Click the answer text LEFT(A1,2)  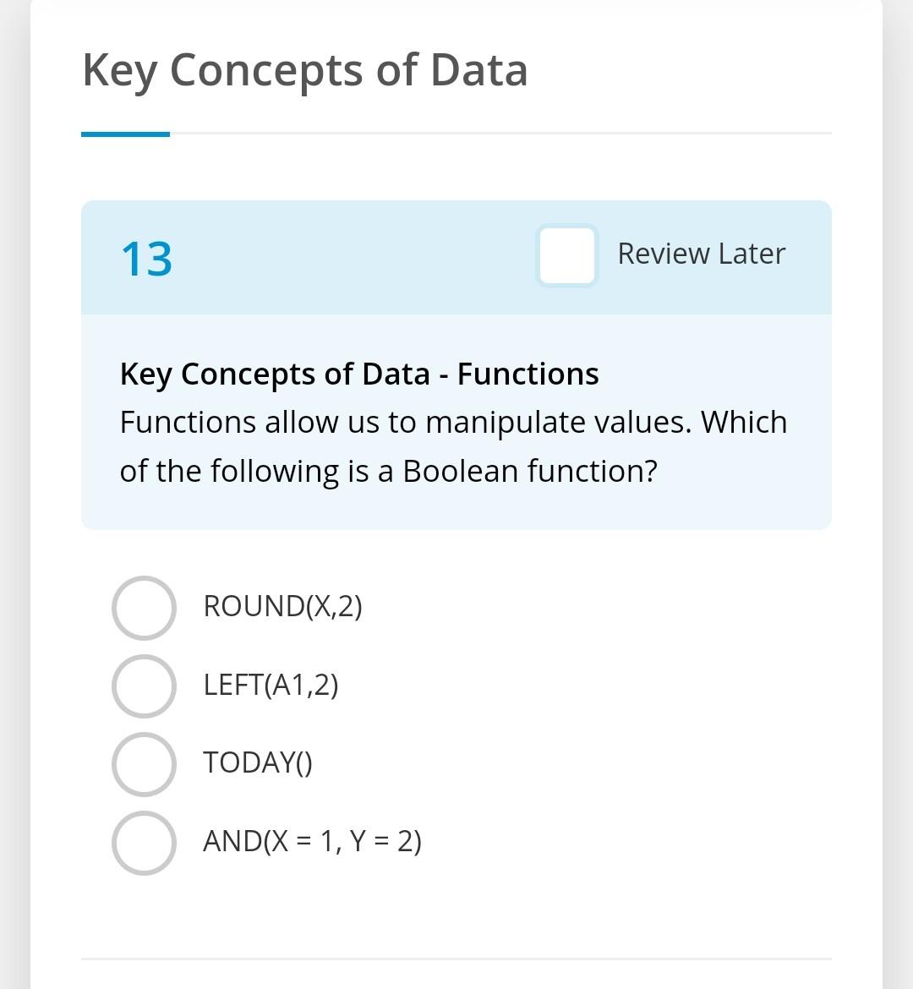(x=271, y=685)
